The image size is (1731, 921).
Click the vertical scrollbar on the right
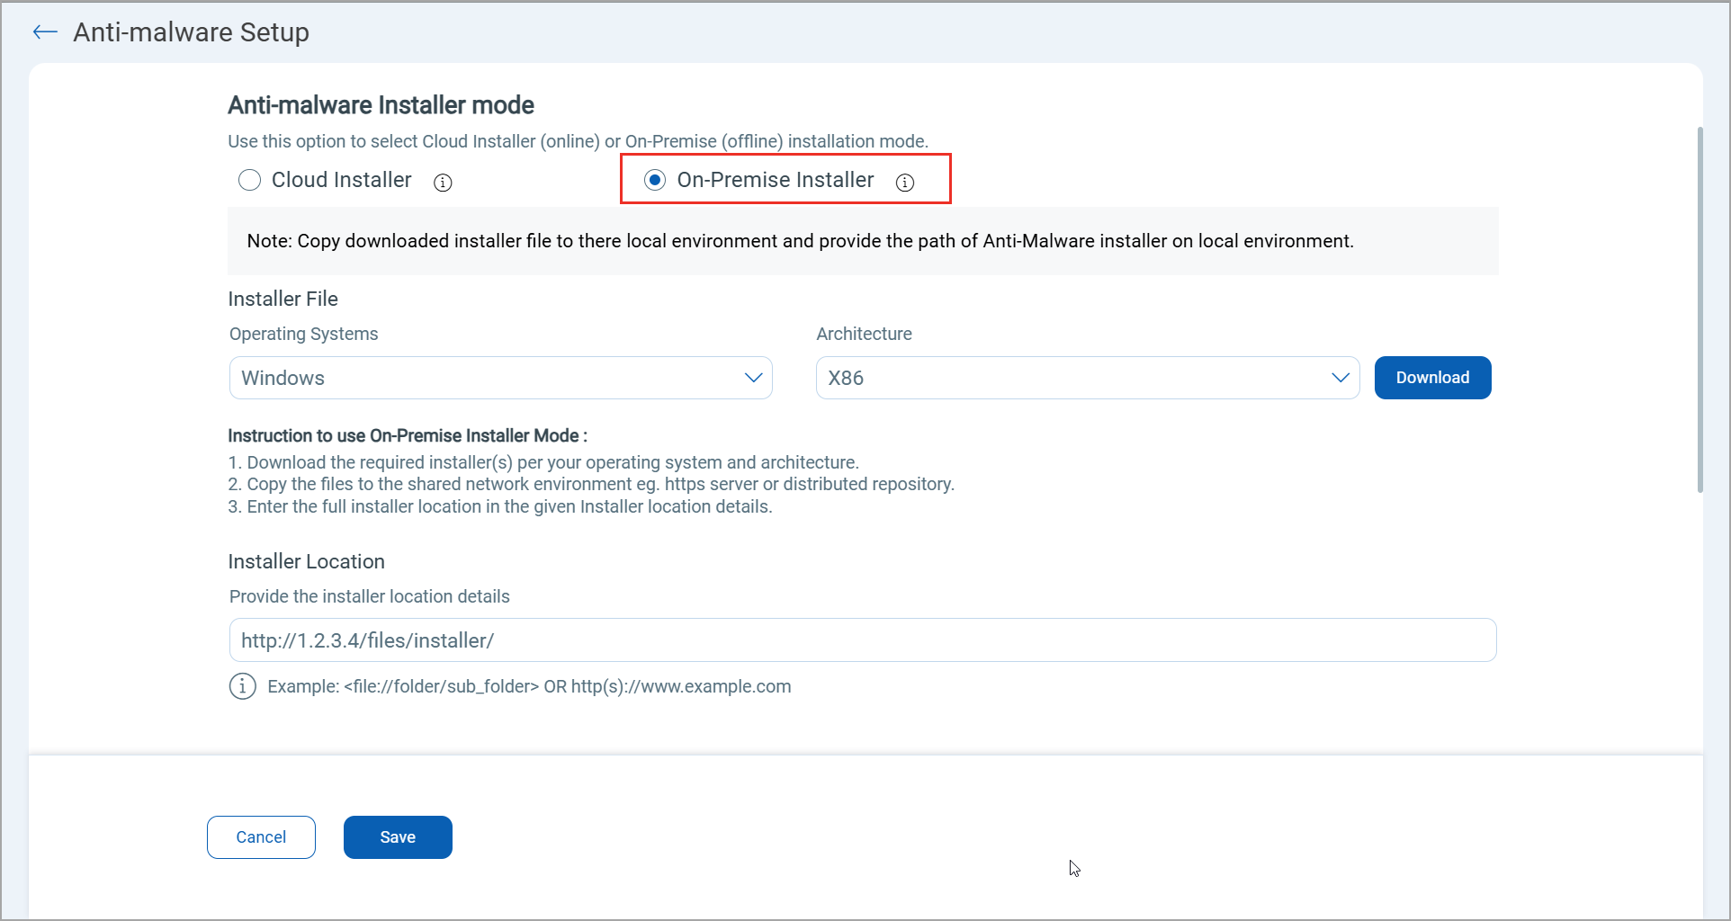pyautogui.click(x=1700, y=309)
